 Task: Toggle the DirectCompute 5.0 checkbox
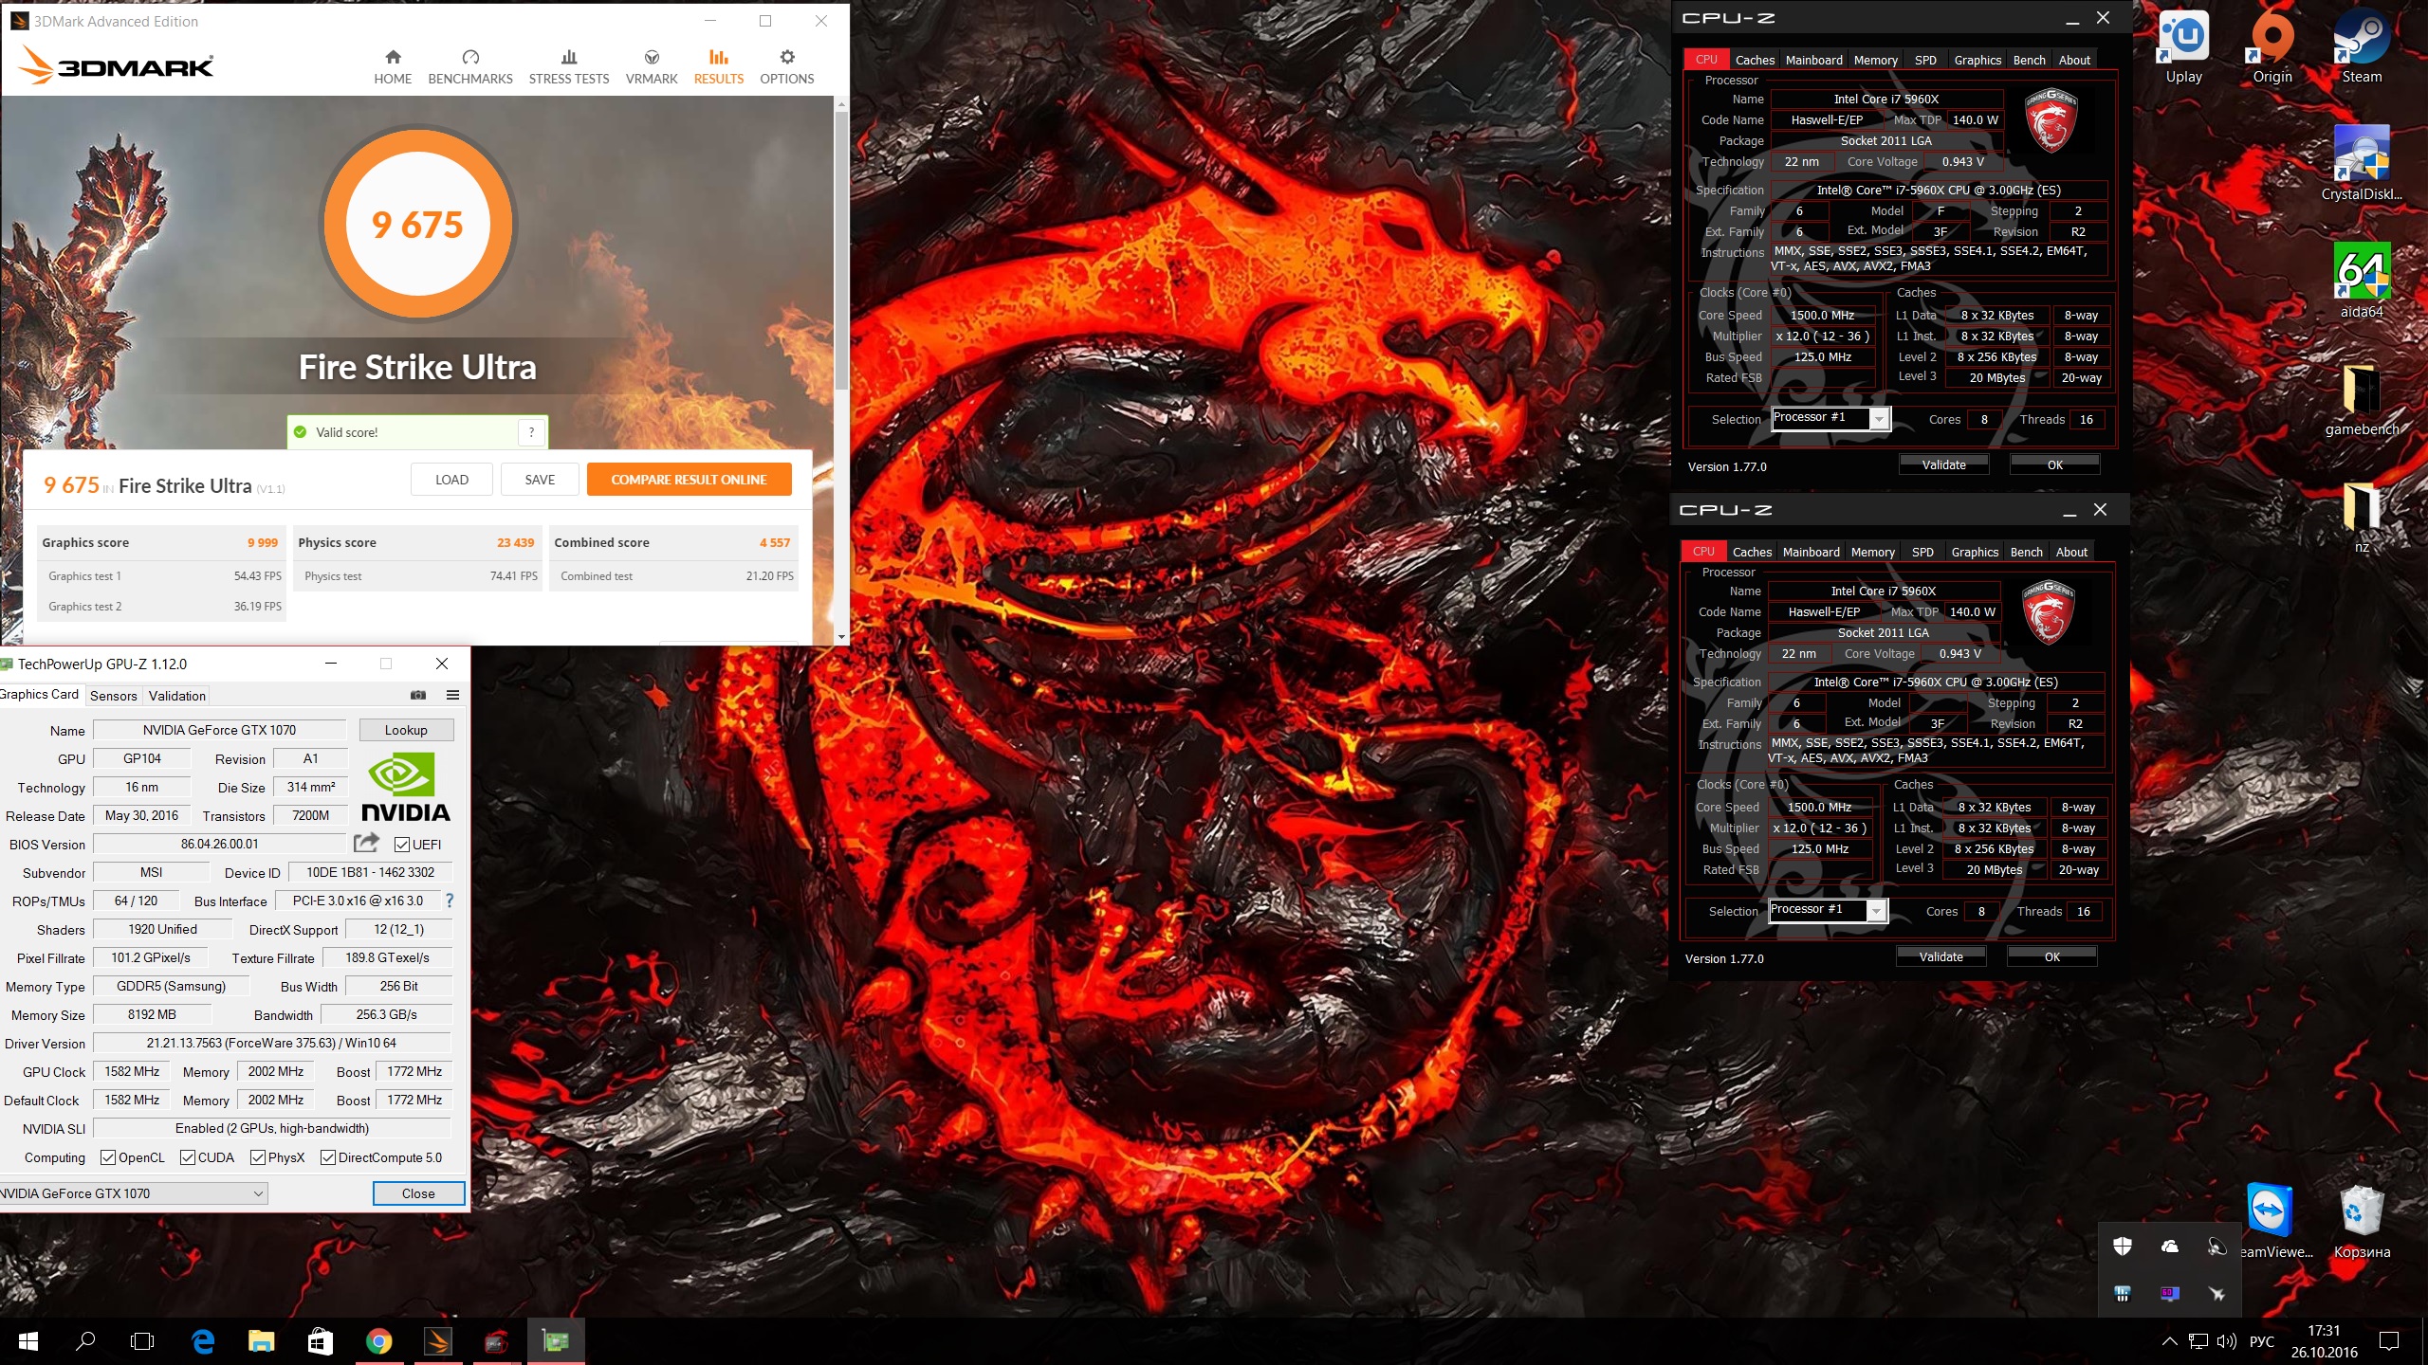click(328, 1157)
